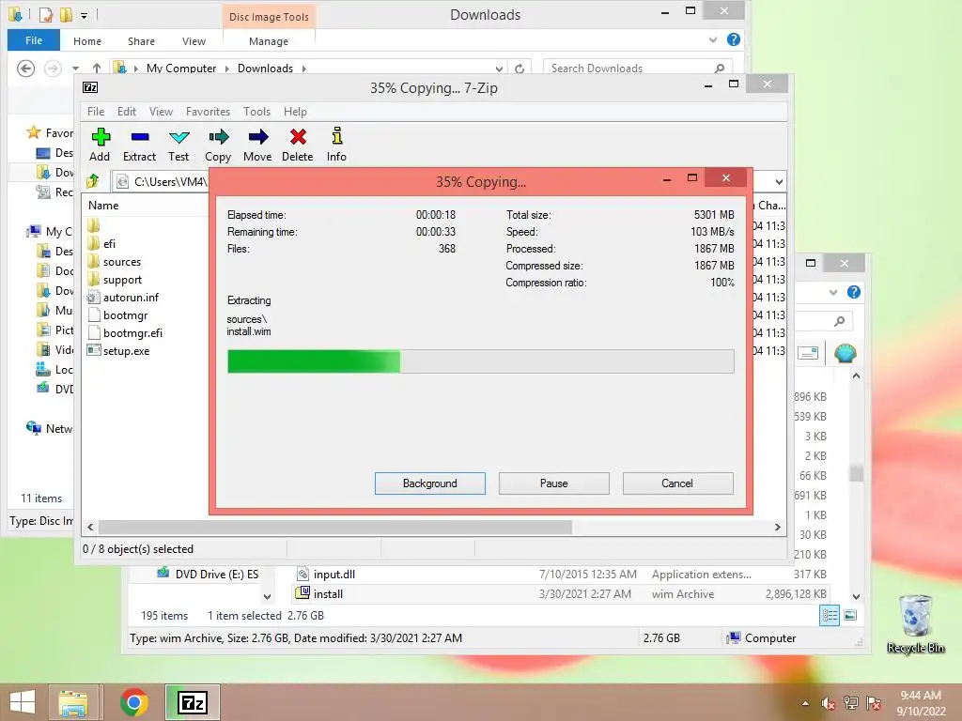
Task: Cancel the copying operation
Action: coord(678,483)
